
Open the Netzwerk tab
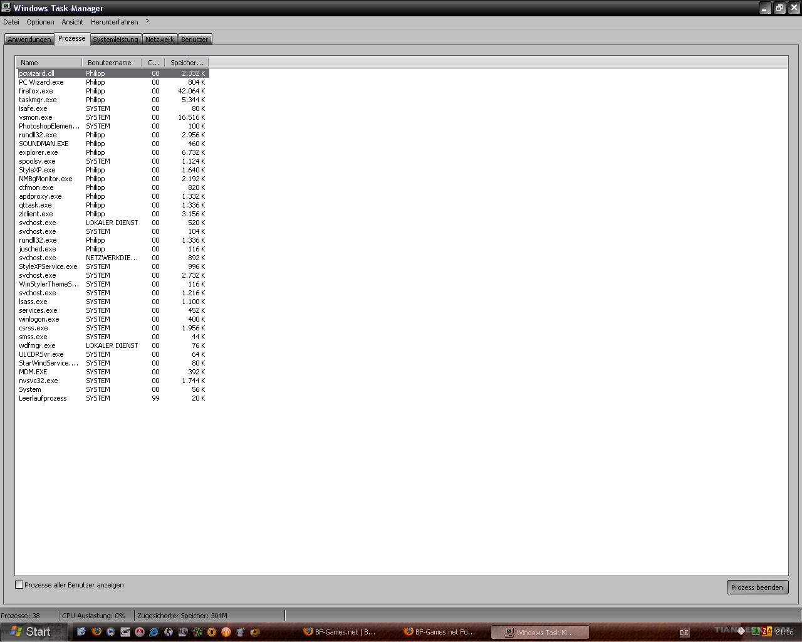point(160,39)
